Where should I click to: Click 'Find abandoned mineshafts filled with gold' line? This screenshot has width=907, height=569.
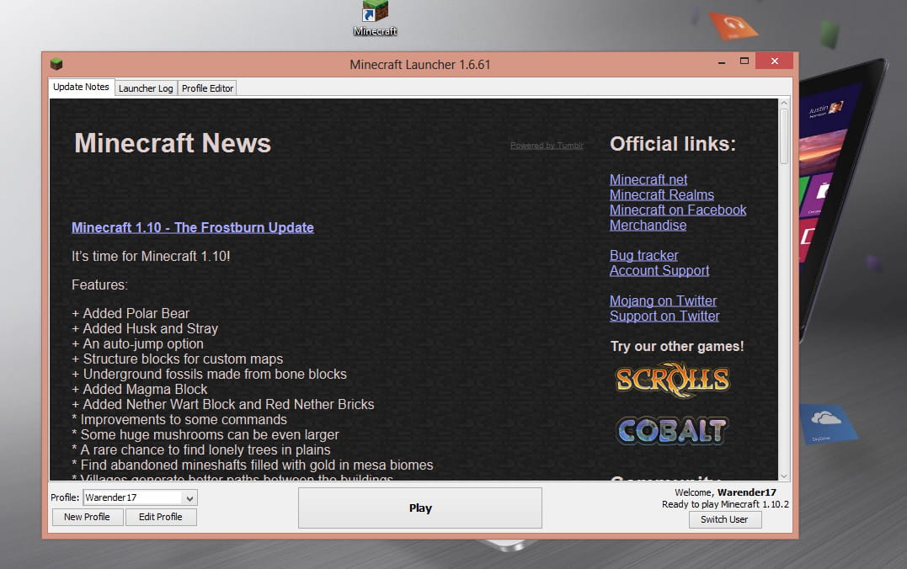[252, 465]
